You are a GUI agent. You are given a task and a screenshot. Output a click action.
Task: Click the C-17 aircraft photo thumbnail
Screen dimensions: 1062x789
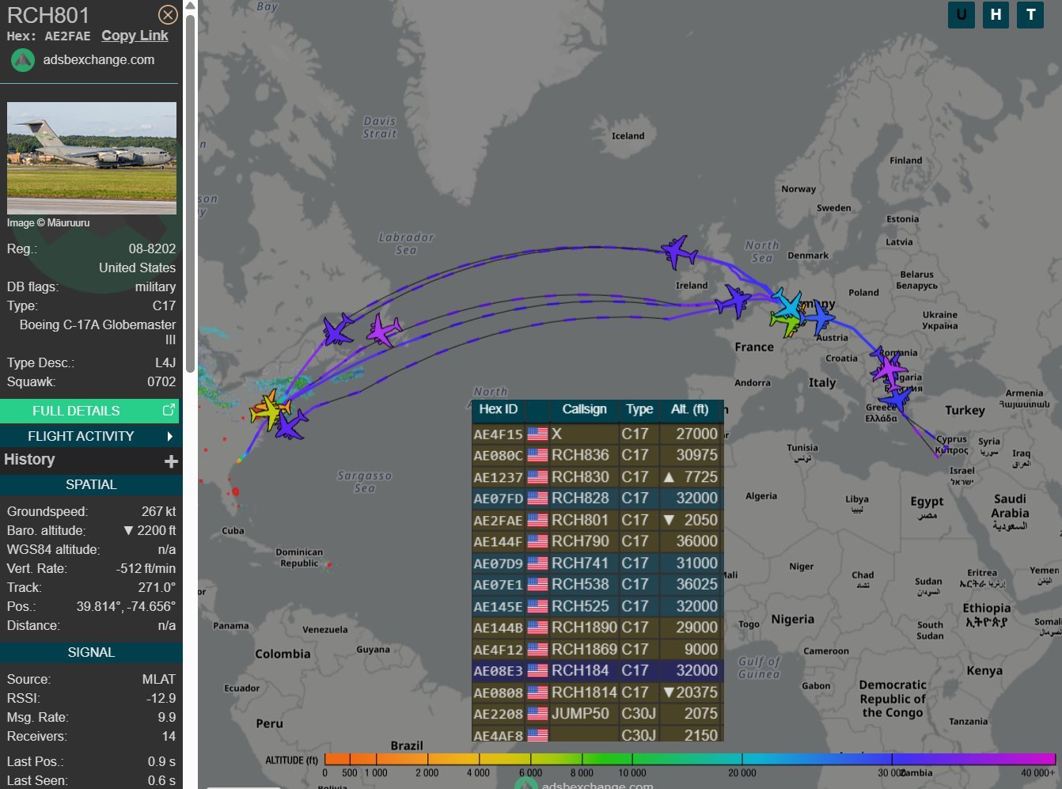(92, 158)
